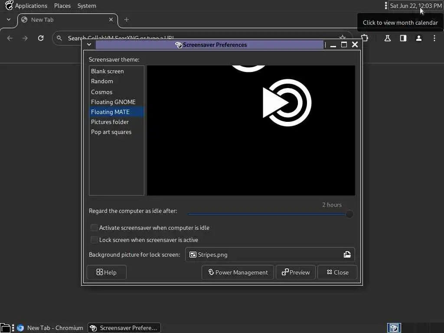Close the New Tab tab
The height and width of the screenshot is (333, 444).
coord(111,20)
